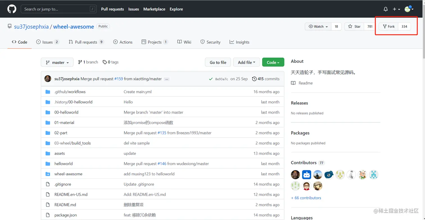Open the su37josephxia owner link
The height and width of the screenshot is (220, 425).
pyautogui.click(x=31, y=27)
